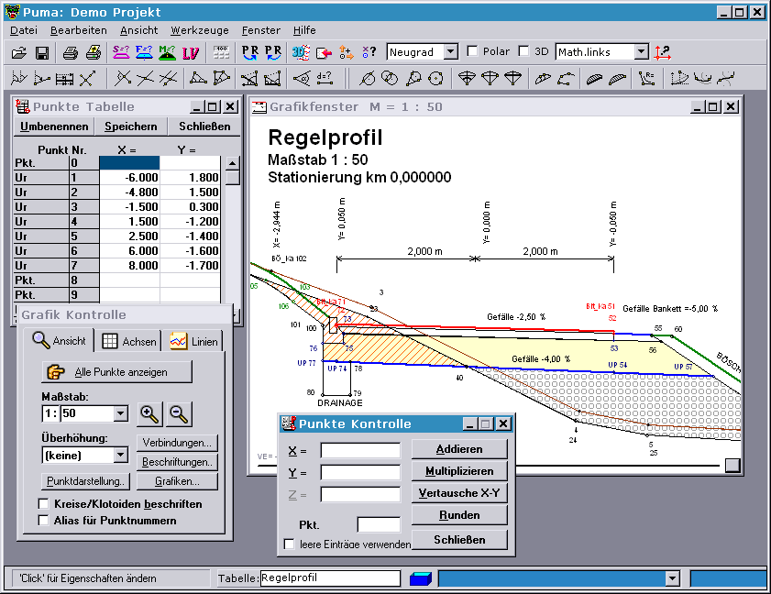771x594 pixels.
Task: Select the d=? distance tool
Action: tap(325, 78)
